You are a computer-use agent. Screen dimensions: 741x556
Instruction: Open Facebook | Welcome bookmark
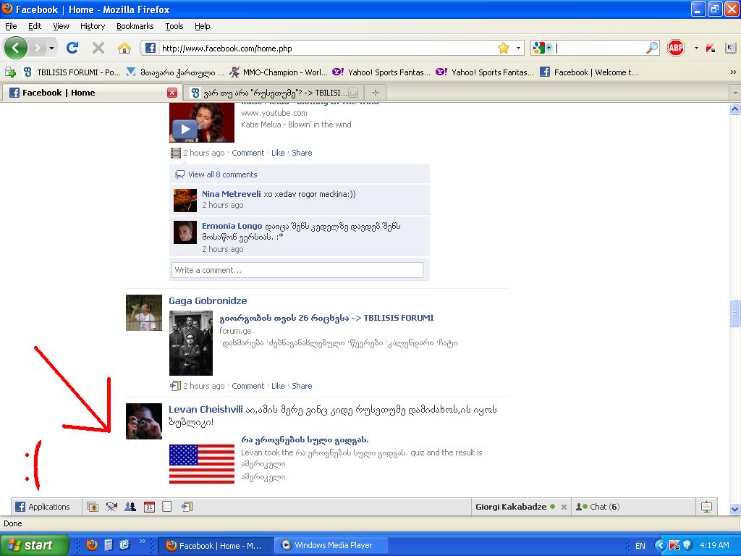pyautogui.click(x=589, y=72)
